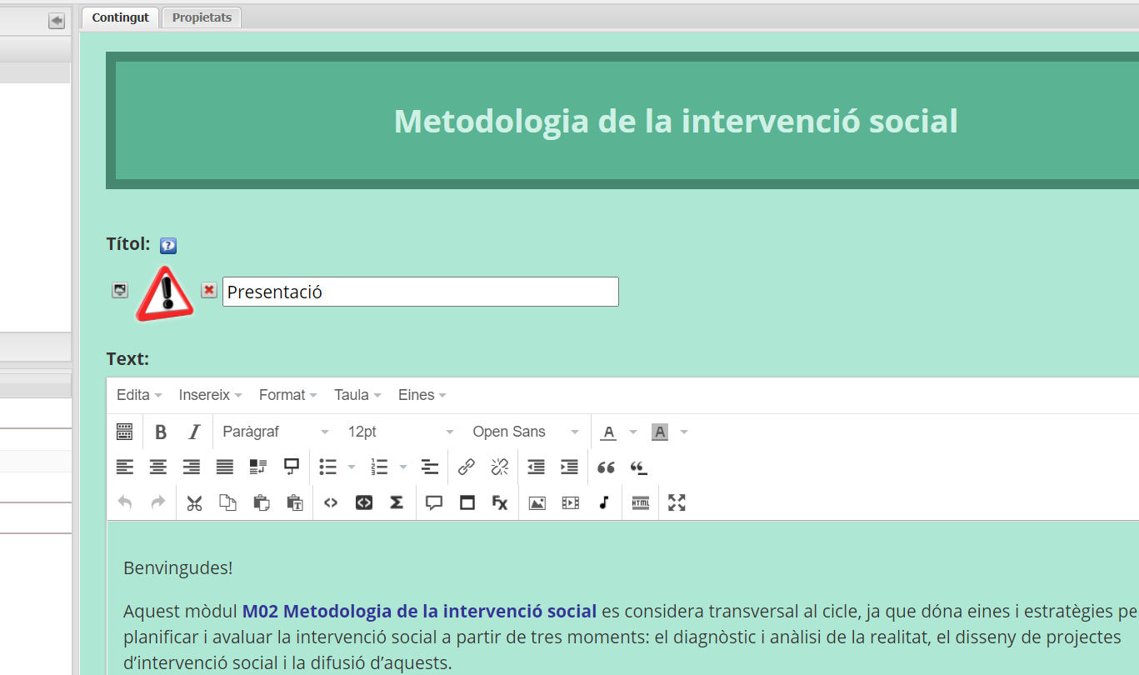Insert an image
The width and height of the screenshot is (1139, 675).
click(x=537, y=502)
